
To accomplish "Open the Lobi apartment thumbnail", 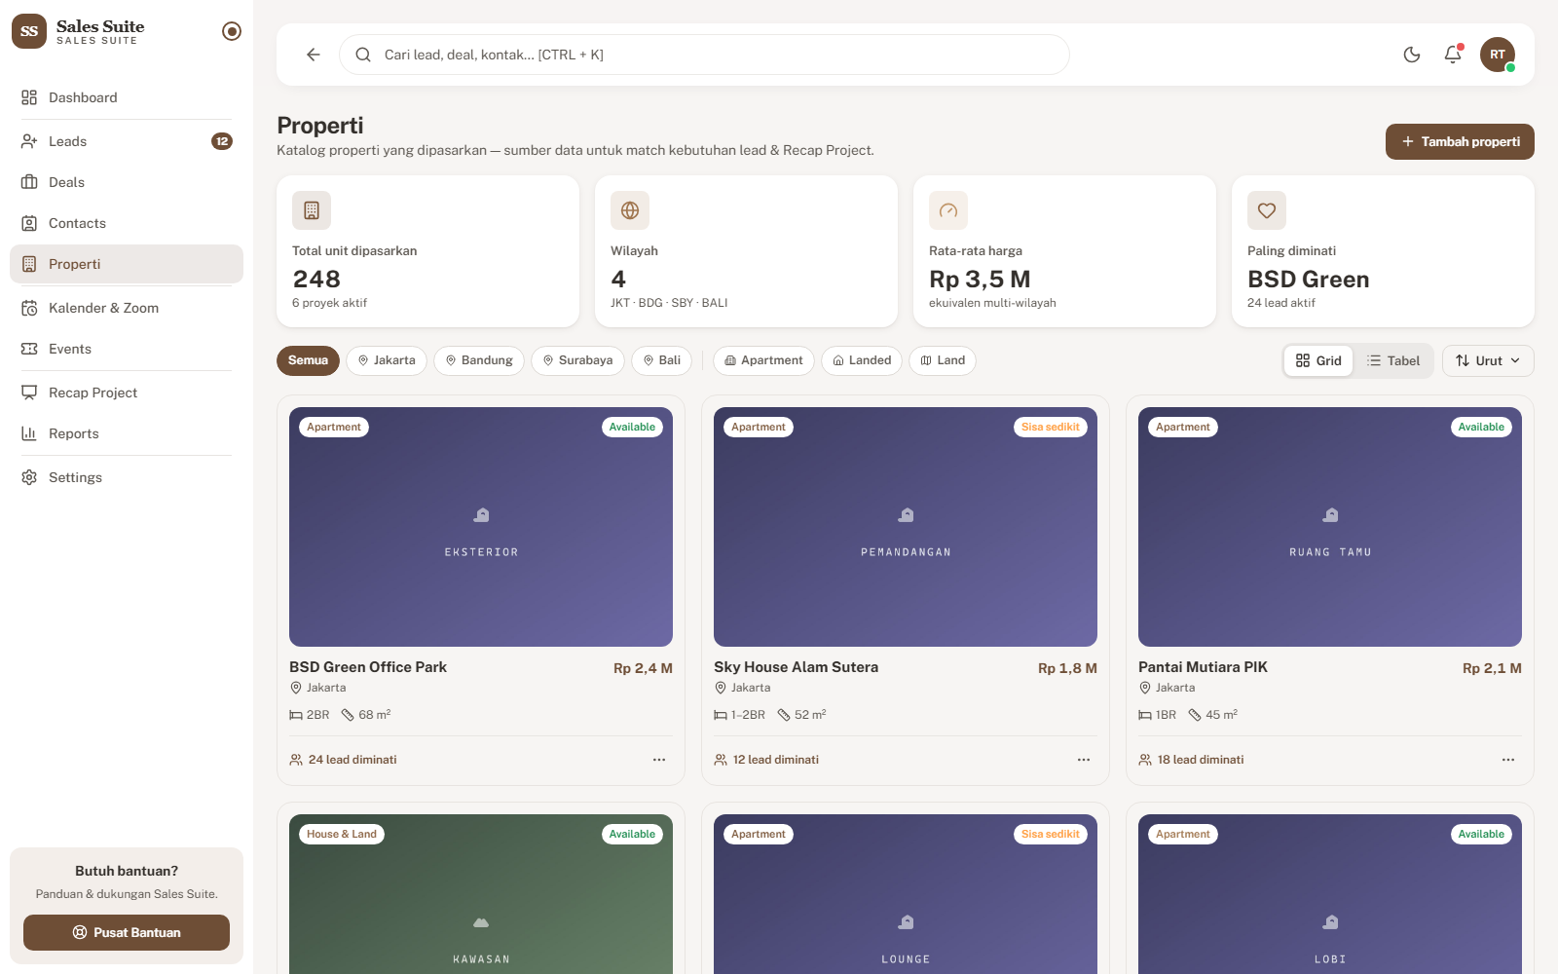I will click(x=1330, y=894).
